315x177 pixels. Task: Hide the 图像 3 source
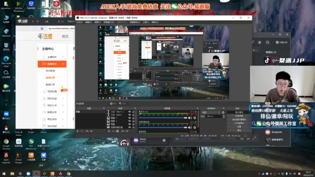pos(130,118)
